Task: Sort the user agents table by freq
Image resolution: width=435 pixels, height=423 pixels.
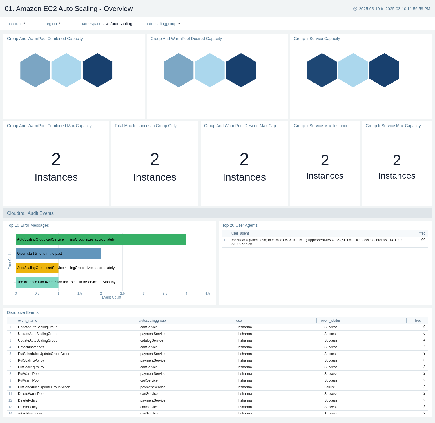Action: click(422, 233)
